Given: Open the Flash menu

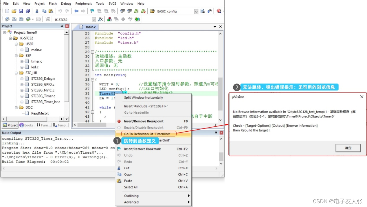Looking at the screenshot, I should coord(53,3).
